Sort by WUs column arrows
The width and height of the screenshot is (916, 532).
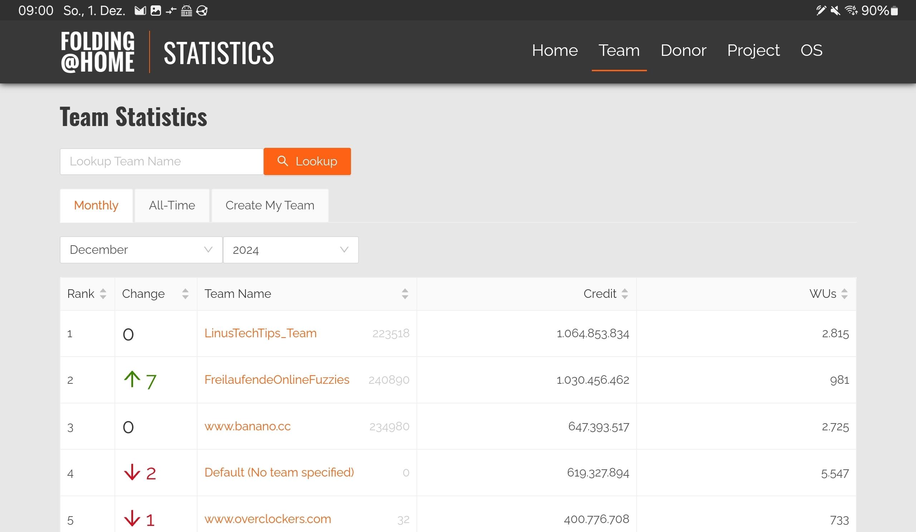click(844, 294)
